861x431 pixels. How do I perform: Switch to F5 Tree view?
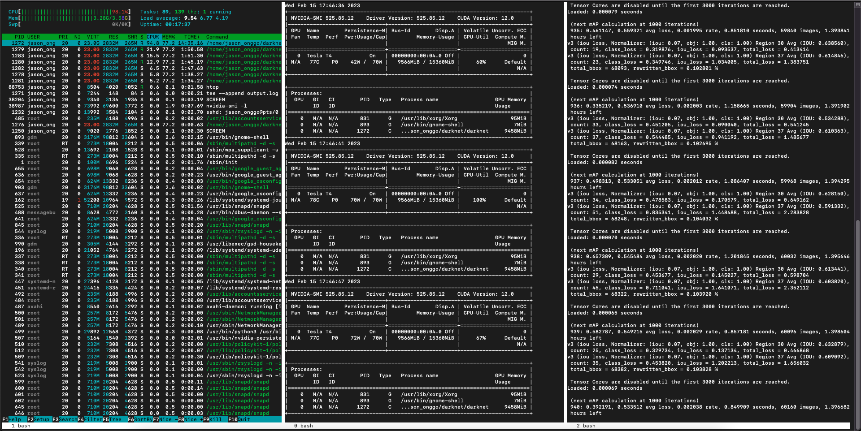(112, 419)
